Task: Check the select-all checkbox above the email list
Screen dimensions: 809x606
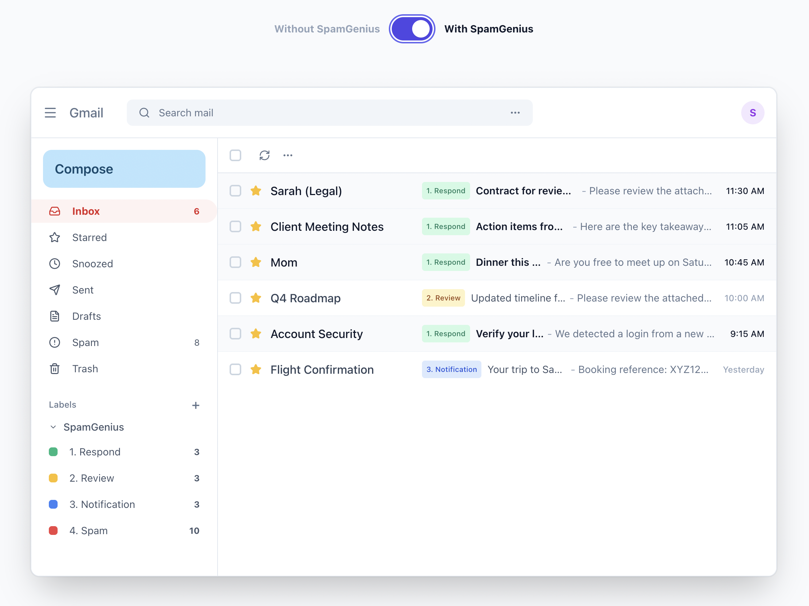Action: (x=235, y=155)
